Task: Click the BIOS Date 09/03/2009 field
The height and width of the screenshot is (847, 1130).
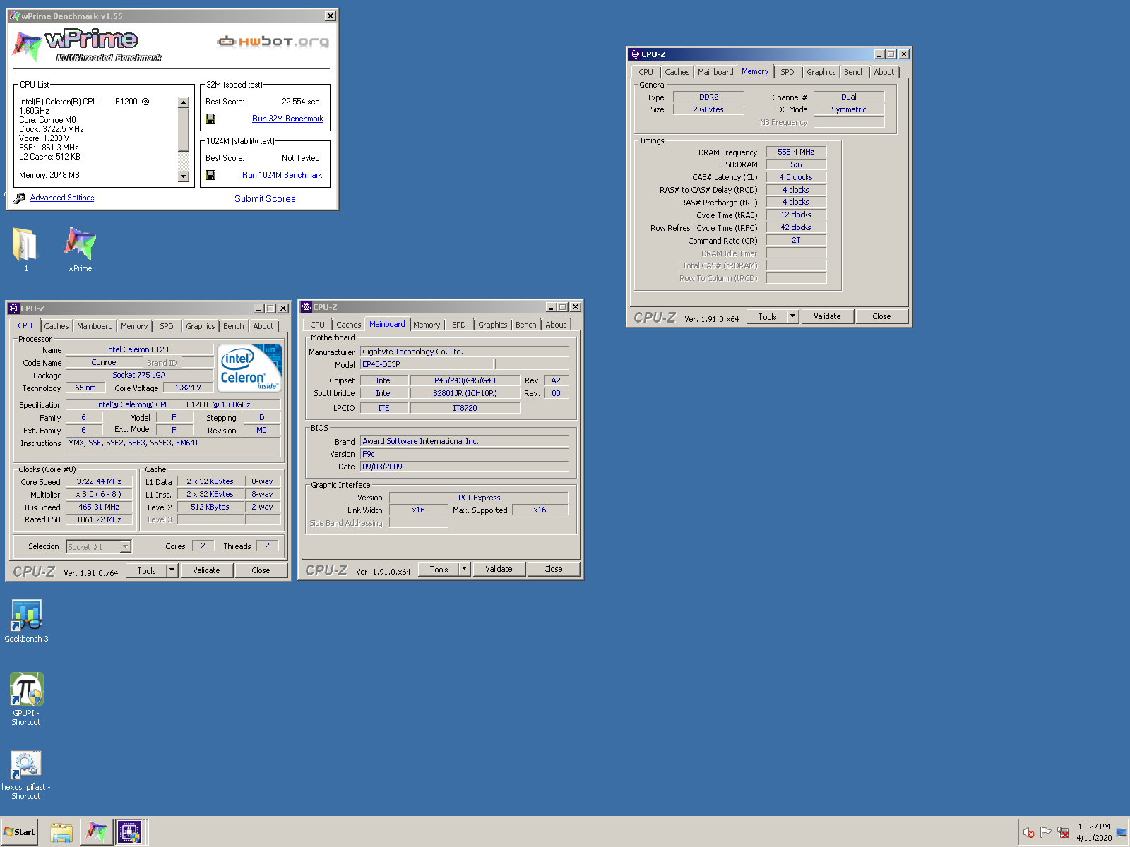Action: coord(464,467)
